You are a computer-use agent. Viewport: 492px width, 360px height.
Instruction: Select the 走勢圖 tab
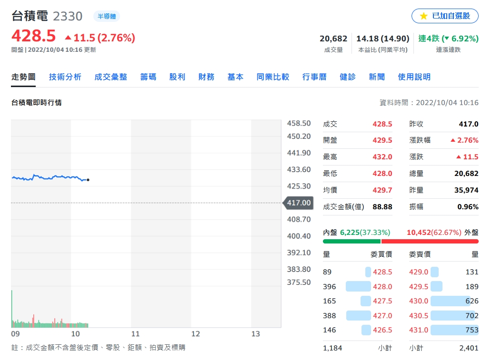(23, 77)
